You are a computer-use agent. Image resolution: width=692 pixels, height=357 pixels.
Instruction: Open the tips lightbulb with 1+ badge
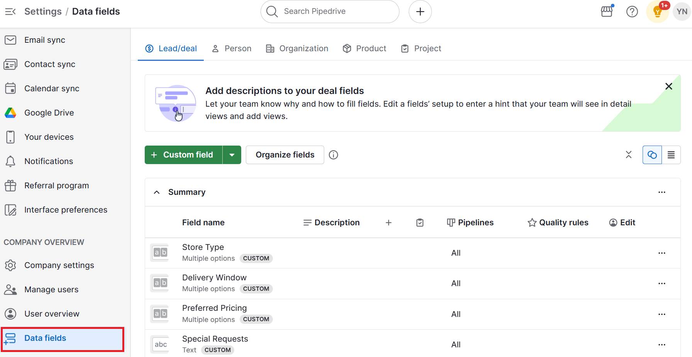point(656,12)
